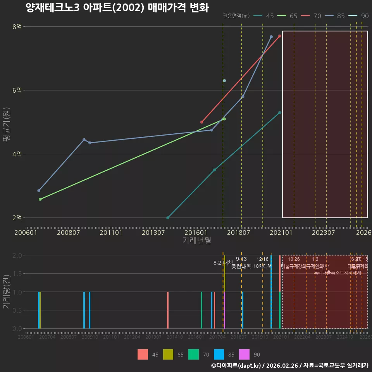This screenshot has height=372, width=372.
Task: Click the 200601 x-axis label on price chart
Action: pos(26,232)
